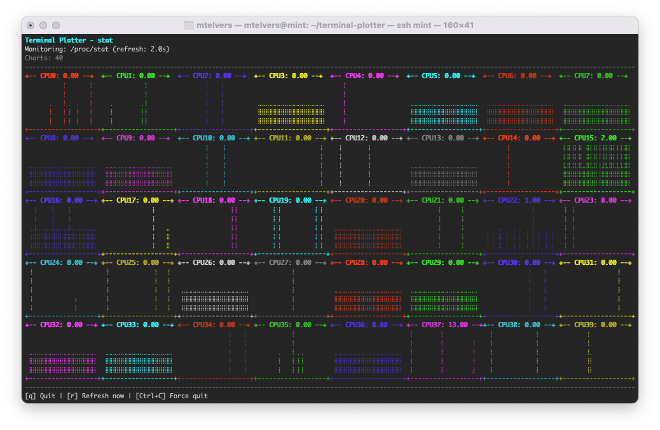Click the CPU14: 0.00 chart label
This screenshot has height=430, width=660.
(519, 138)
